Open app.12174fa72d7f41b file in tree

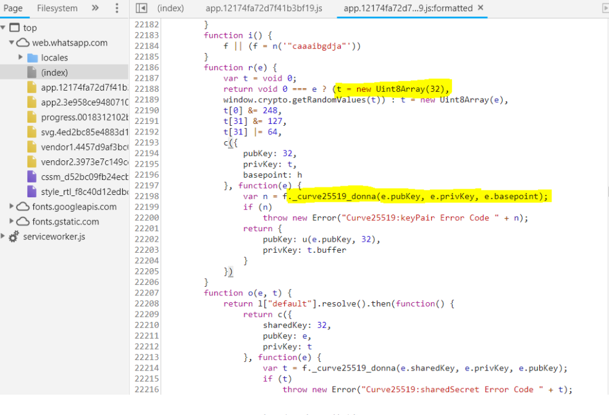(84, 88)
